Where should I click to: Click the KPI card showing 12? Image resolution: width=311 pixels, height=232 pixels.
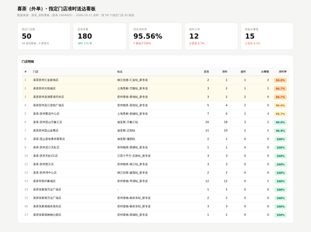pyautogui.click(x=211, y=36)
